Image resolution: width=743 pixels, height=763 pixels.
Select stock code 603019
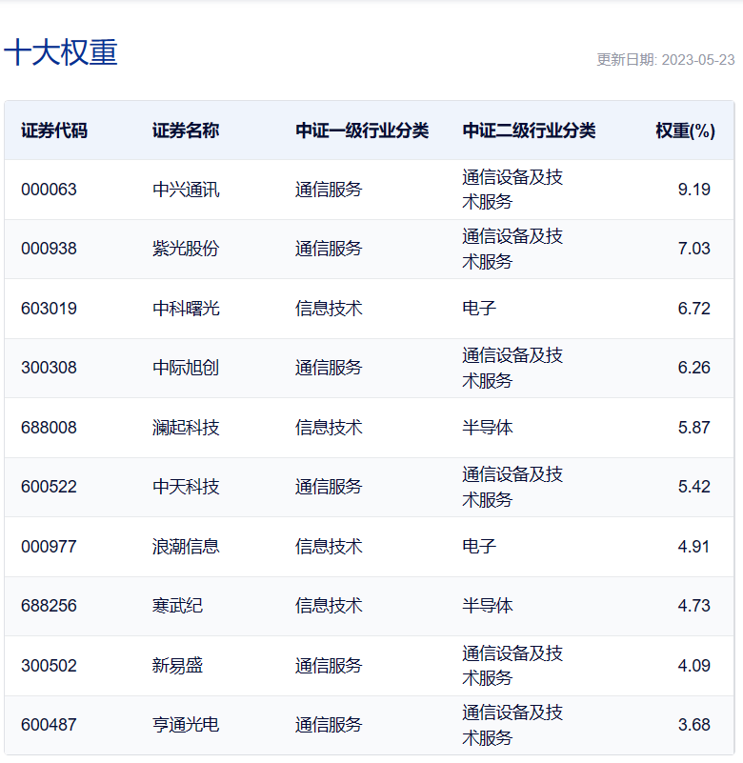49,309
